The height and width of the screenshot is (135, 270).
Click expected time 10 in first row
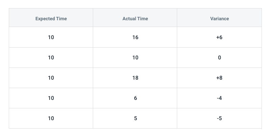(51, 37)
